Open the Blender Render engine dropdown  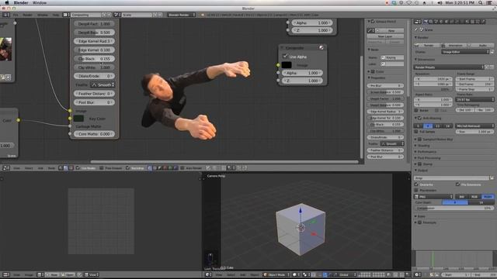coord(182,15)
